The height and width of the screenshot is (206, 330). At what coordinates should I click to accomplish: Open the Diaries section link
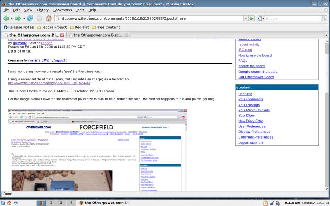coord(47,43)
